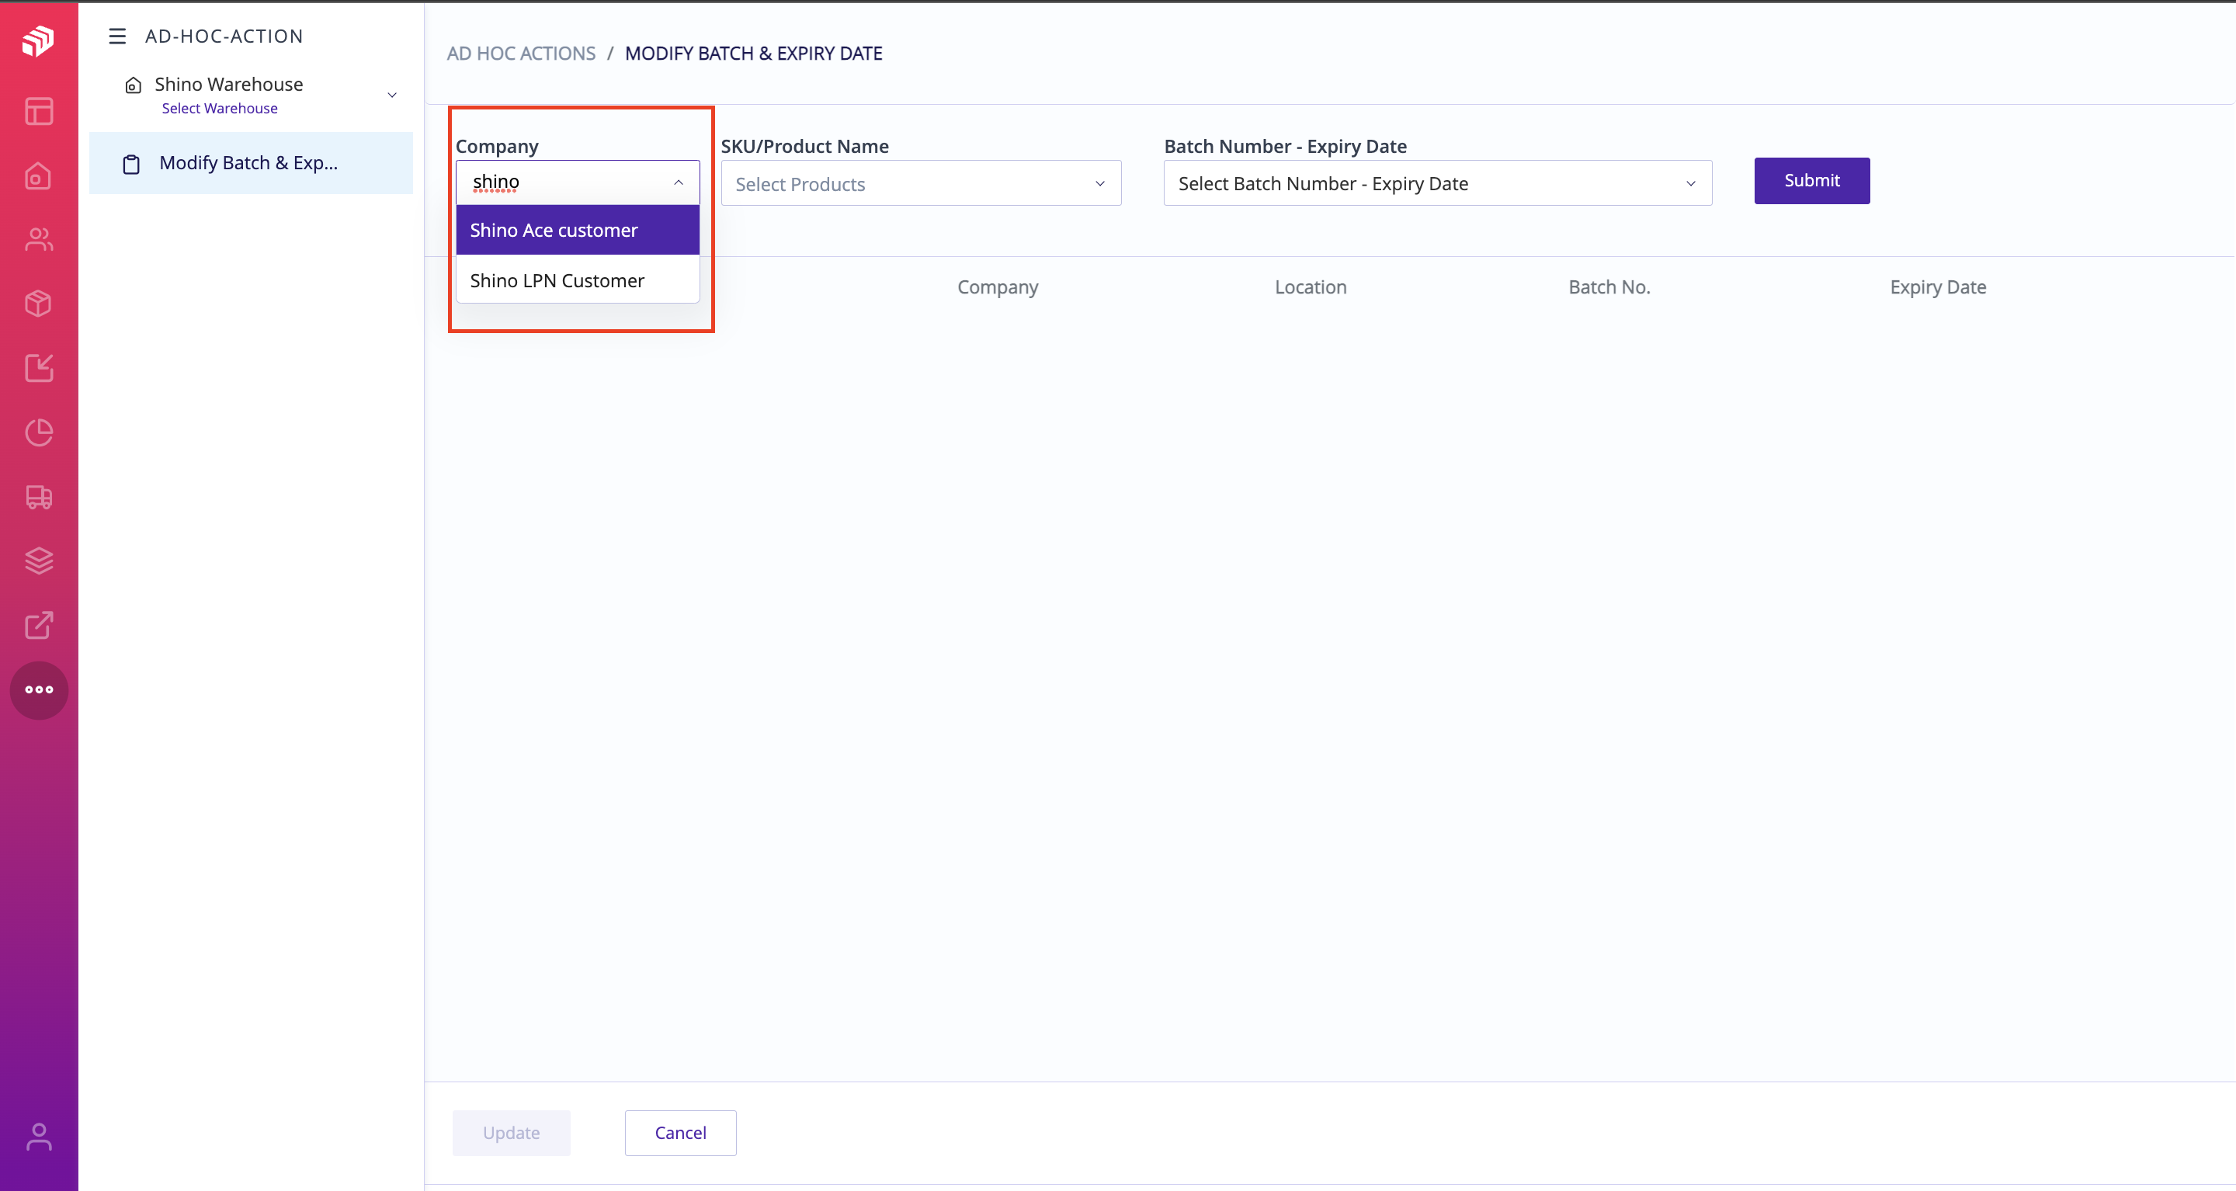Toggle the hamburger menu next to AD-HOC-ACTION
The width and height of the screenshot is (2236, 1191).
coord(117,36)
